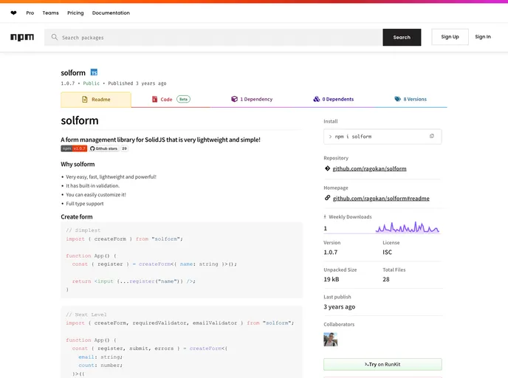
Task: Switch to the Code Beta tab
Action: tap(171, 100)
